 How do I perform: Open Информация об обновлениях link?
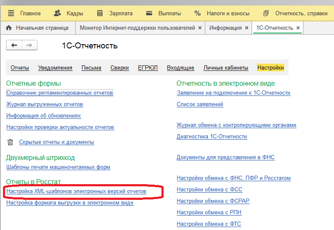point(43,116)
